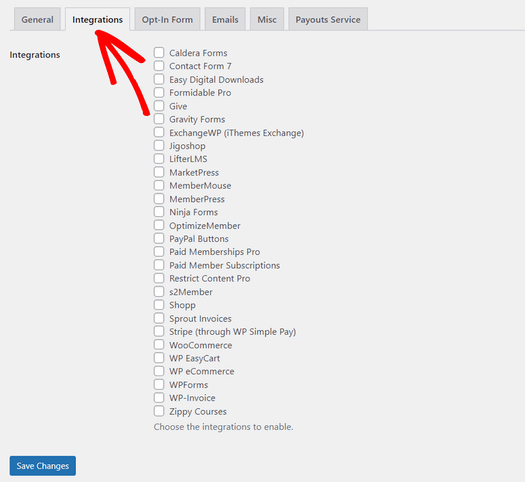Enable the Sprout Invoices checkbox
This screenshot has width=525, height=482.
click(x=159, y=318)
